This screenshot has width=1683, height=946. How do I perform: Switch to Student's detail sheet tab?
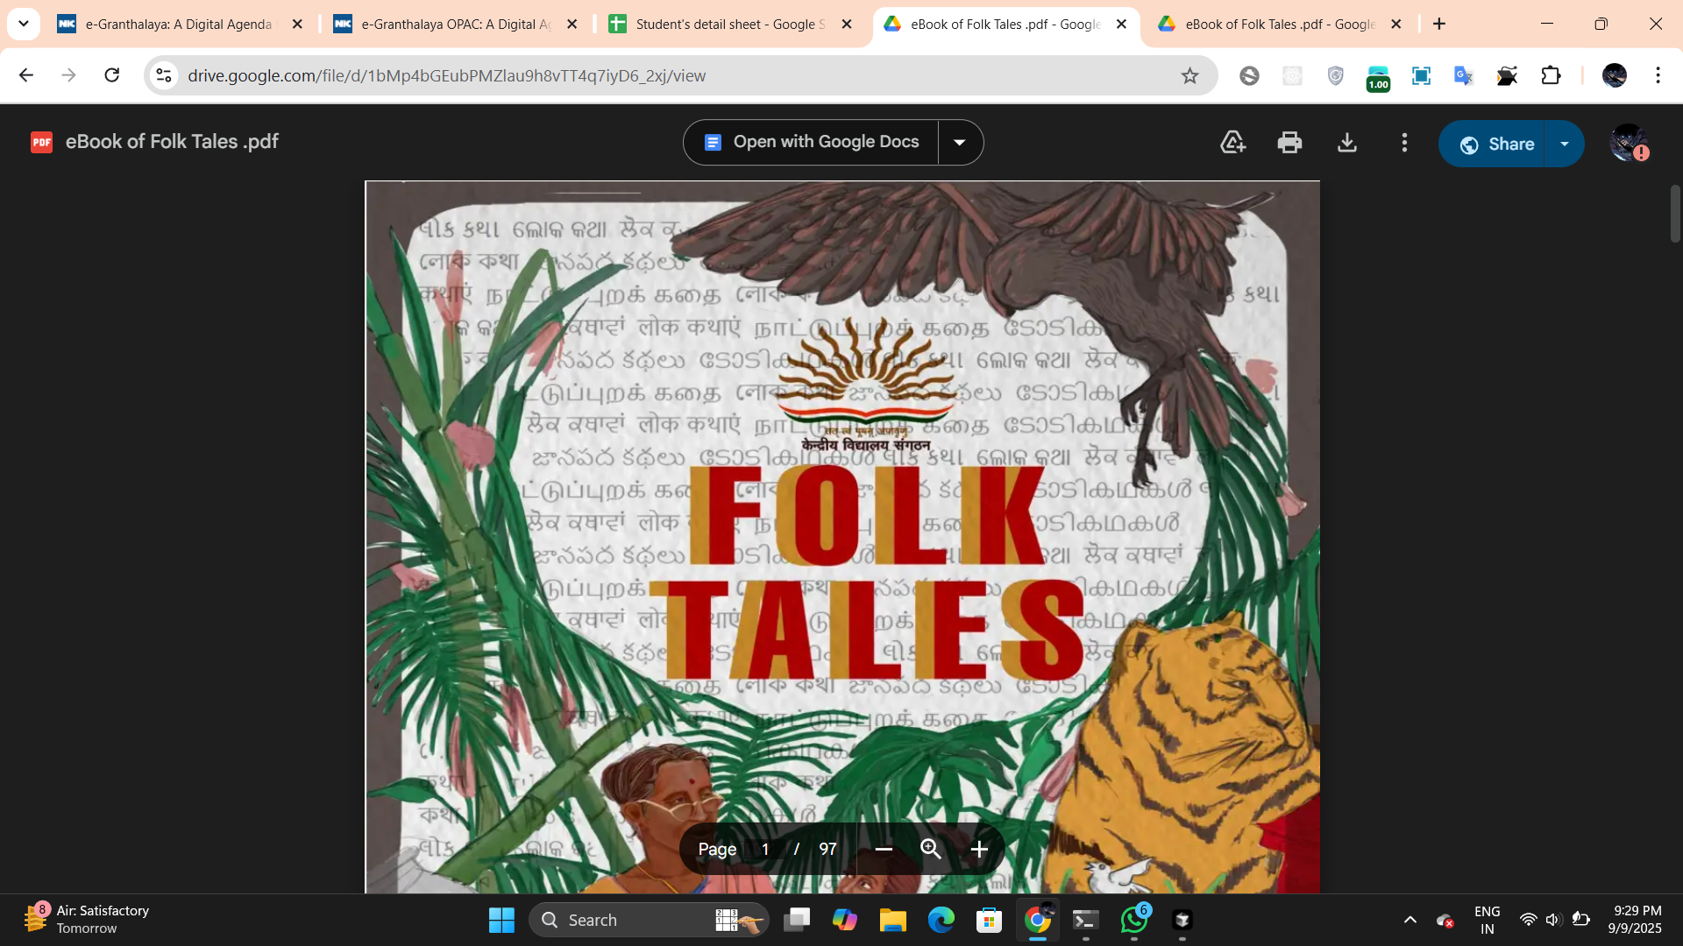click(x=730, y=25)
